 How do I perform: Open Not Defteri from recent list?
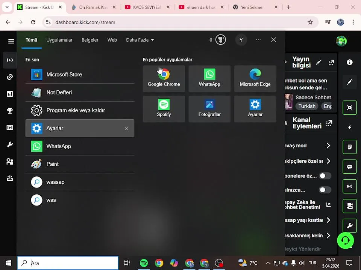(x=80, y=92)
